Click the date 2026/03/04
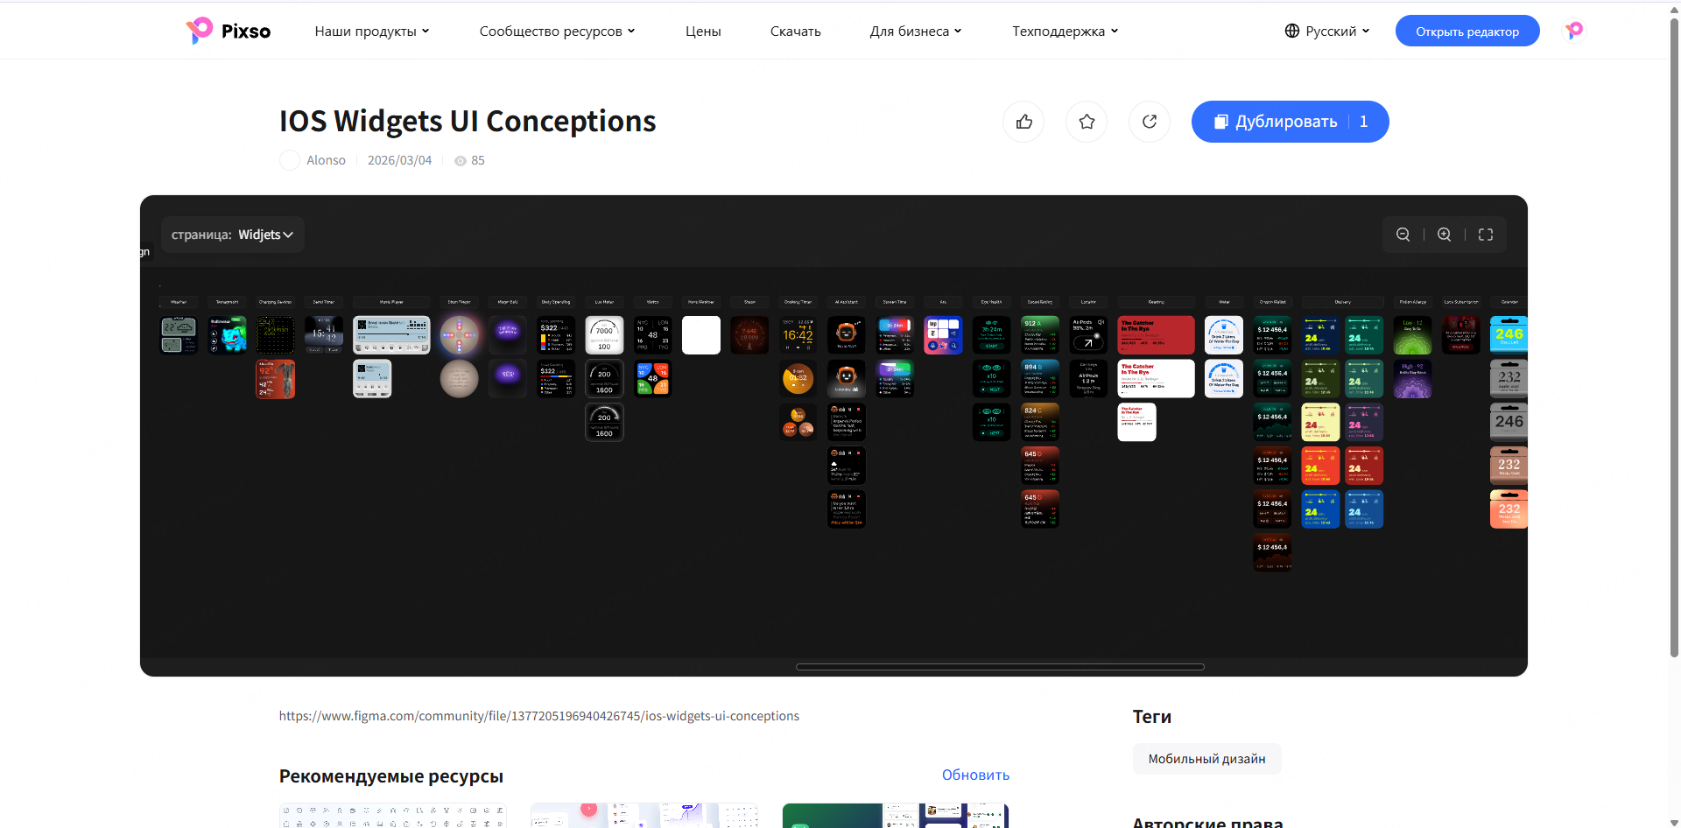Screen dimensions: 1681x828 [399, 160]
